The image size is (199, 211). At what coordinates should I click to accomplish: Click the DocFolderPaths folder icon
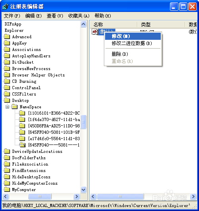coord(7,158)
